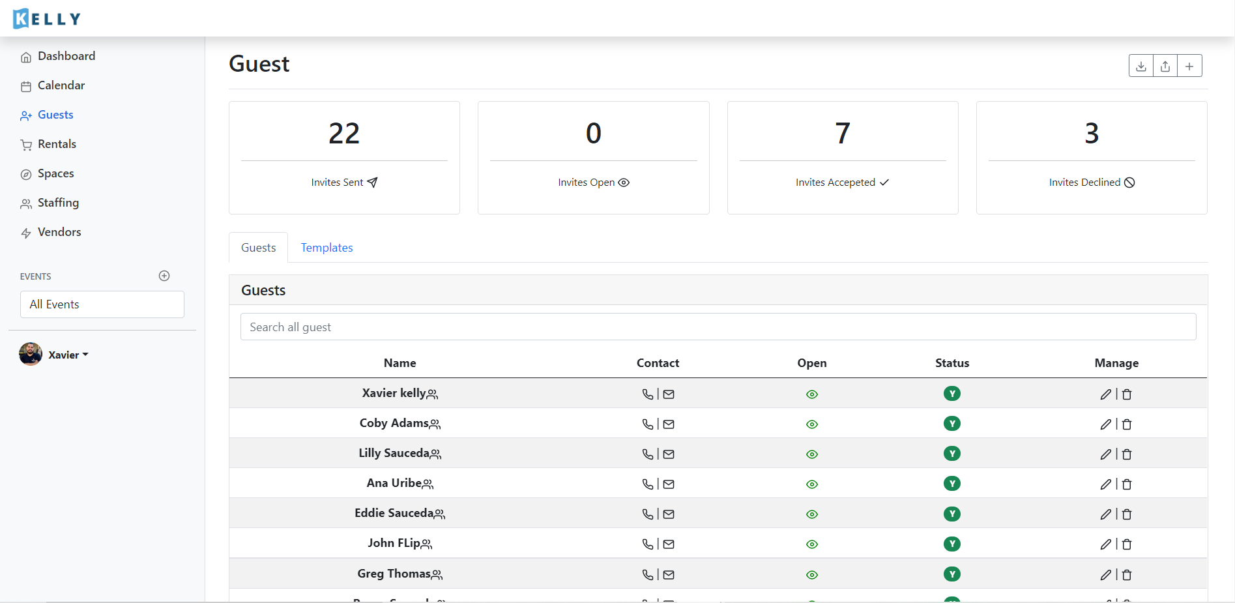Click the group icon beside Ana Uribe's name
This screenshot has height=603, width=1235.
tap(428, 484)
